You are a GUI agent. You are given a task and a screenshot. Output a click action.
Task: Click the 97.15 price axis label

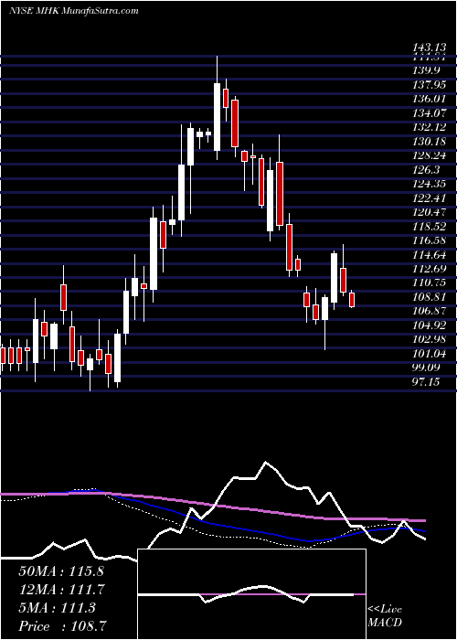click(x=426, y=382)
